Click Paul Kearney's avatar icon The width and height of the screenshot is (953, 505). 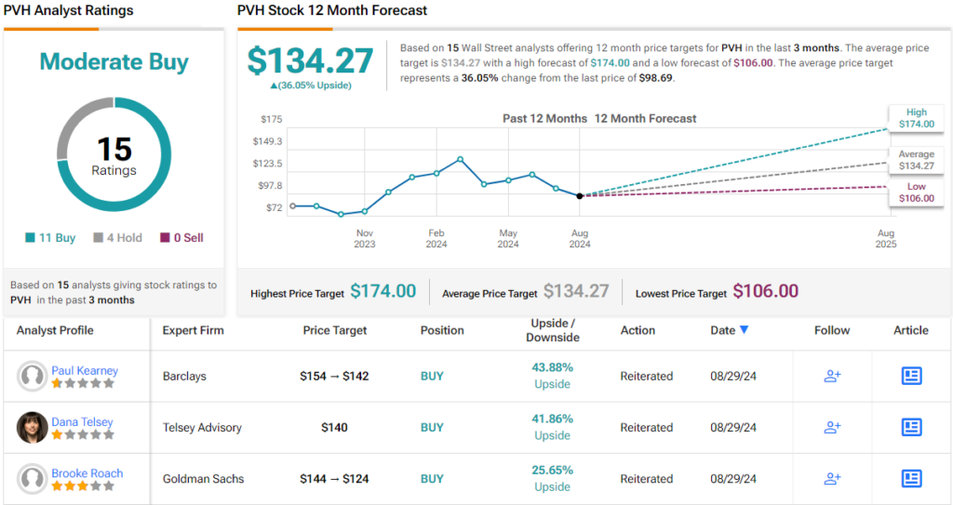[x=33, y=376]
